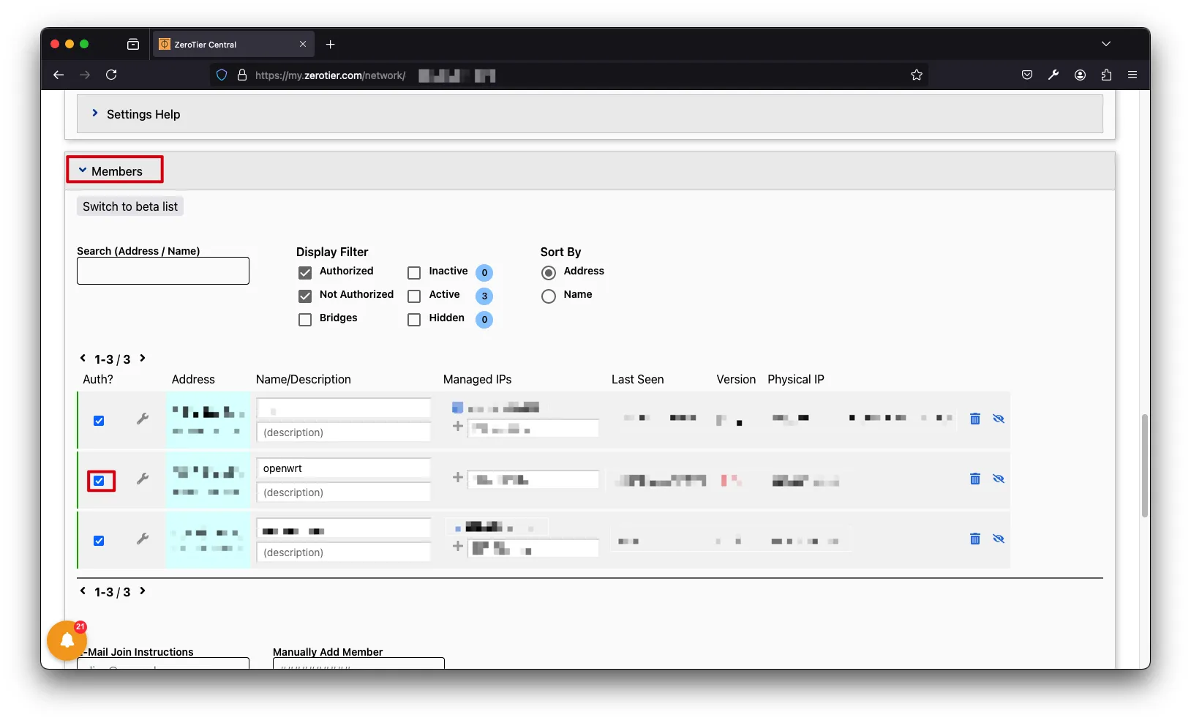Screen dimensions: 1191x723
Task: Collapse the Members section
Action: (114, 171)
